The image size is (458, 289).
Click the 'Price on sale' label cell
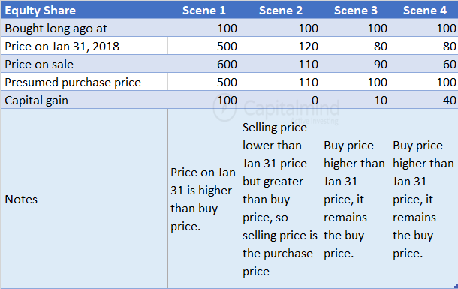point(85,65)
